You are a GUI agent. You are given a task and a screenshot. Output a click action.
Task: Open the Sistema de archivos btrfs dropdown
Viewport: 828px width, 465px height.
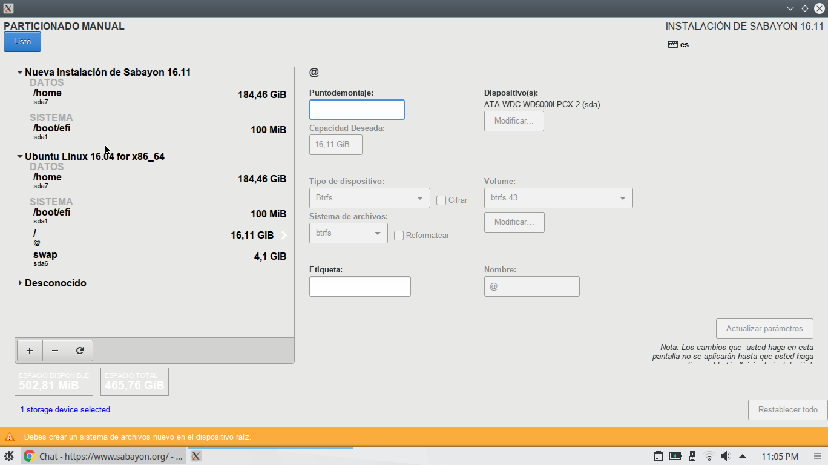click(x=349, y=233)
